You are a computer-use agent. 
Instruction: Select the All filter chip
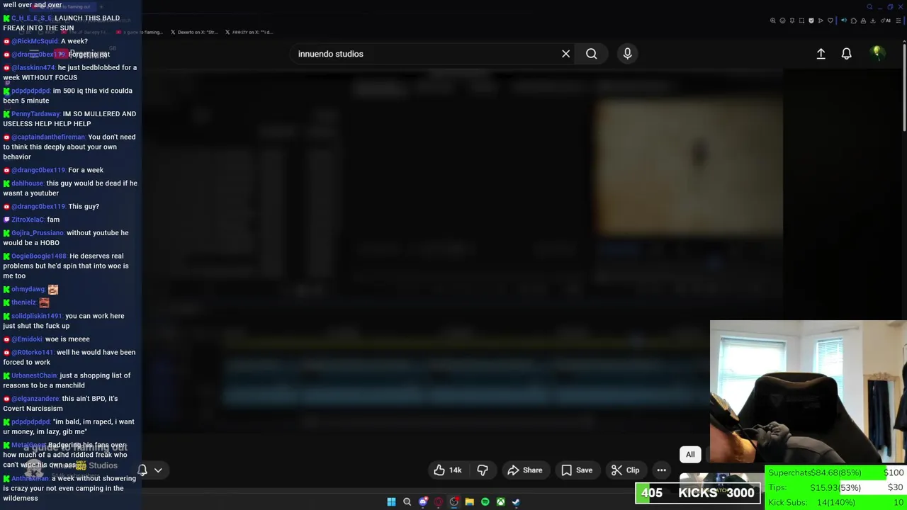(690, 455)
